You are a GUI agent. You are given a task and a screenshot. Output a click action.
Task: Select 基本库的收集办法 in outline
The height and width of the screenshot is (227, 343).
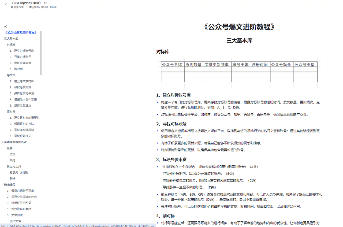click(x=16, y=142)
